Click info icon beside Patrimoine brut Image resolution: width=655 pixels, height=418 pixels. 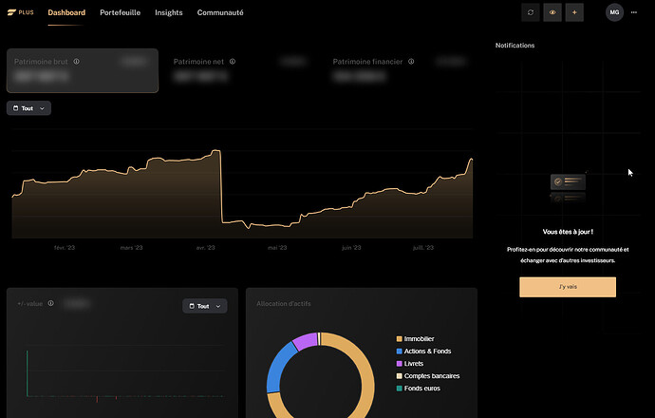[77, 61]
